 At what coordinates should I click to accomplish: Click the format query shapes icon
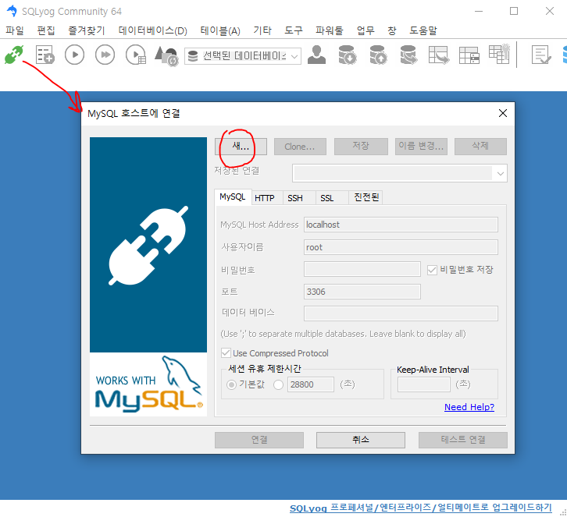pos(166,55)
